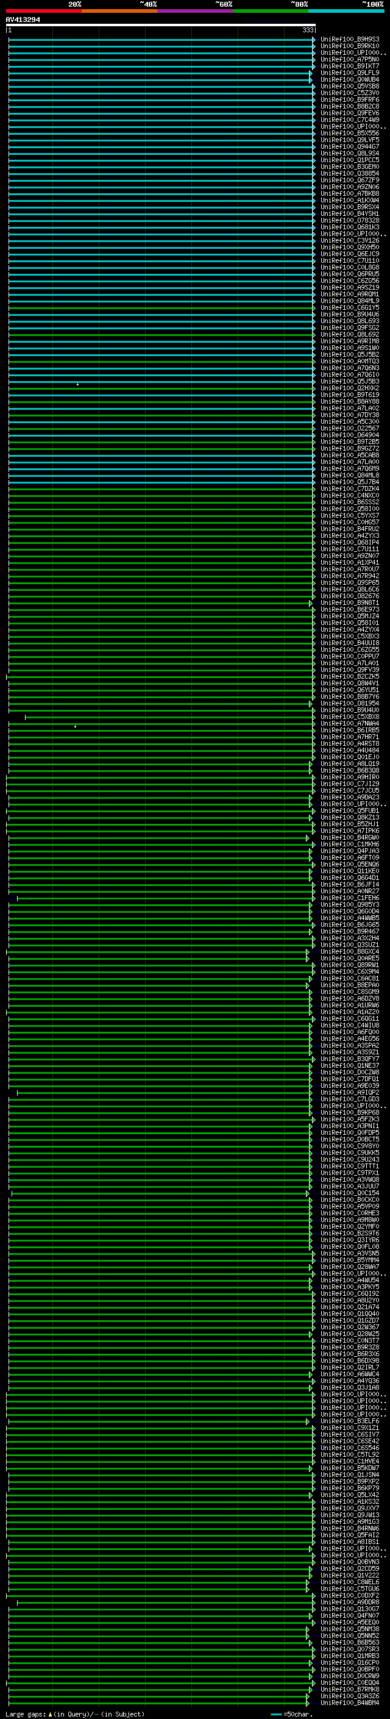Image resolution: width=390 pixels, height=1719 pixels.
Task: Select hit UniRef100_Q6EJC9
Action: (350, 254)
